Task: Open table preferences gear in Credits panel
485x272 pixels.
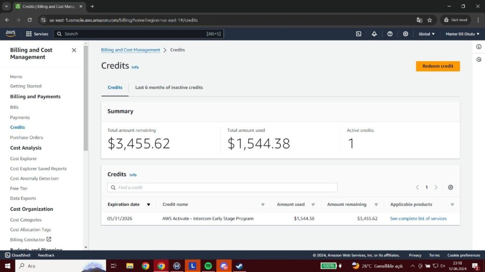Action: 450,187
